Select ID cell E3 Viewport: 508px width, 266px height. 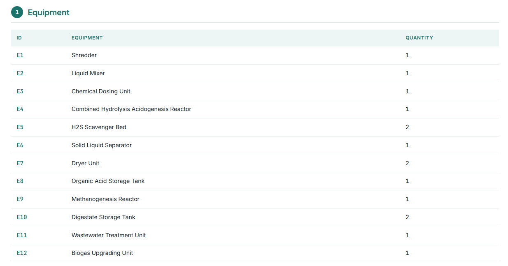tap(20, 91)
